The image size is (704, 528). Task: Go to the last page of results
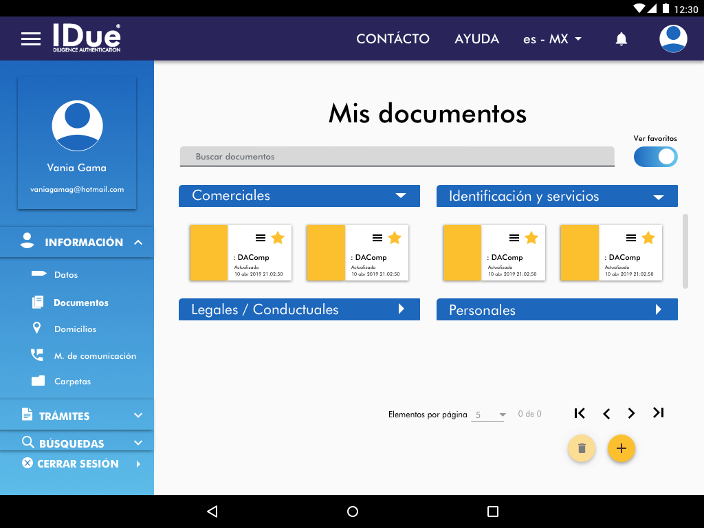(658, 412)
